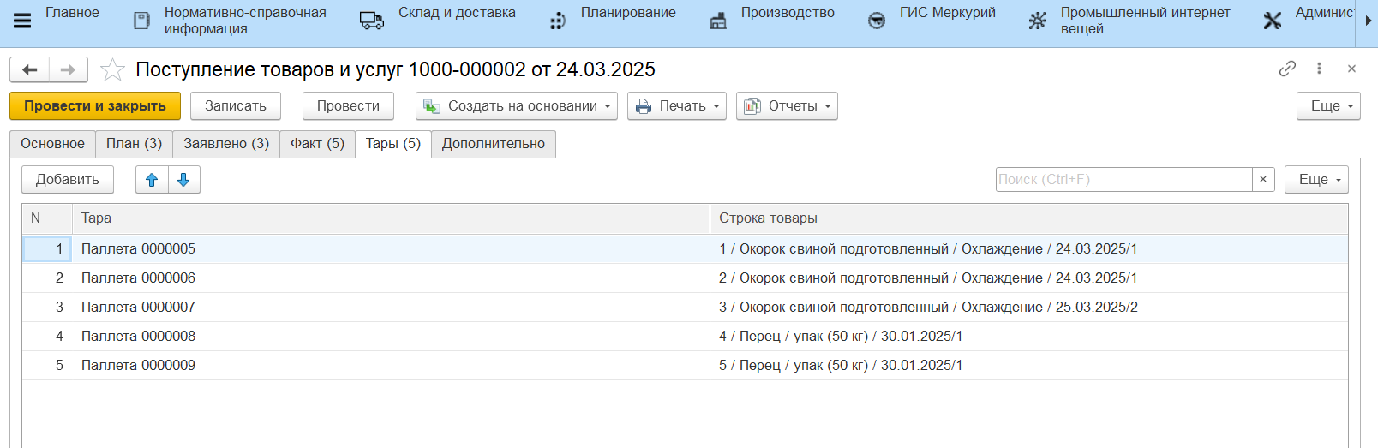Viewport: 1378px width, 448px height.
Task: Expand the Отчеты dropdown
Action: (x=787, y=106)
